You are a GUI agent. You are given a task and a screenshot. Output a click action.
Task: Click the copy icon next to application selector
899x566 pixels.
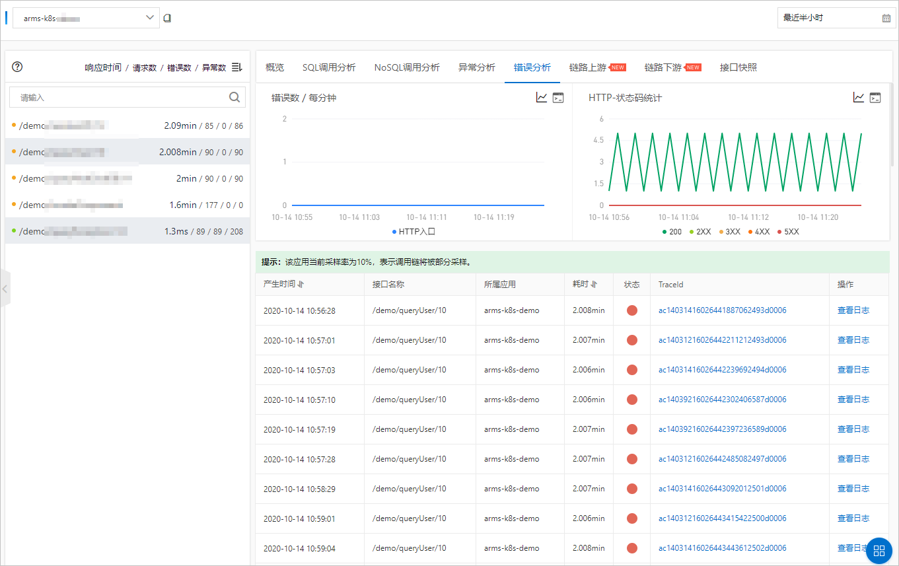167,18
